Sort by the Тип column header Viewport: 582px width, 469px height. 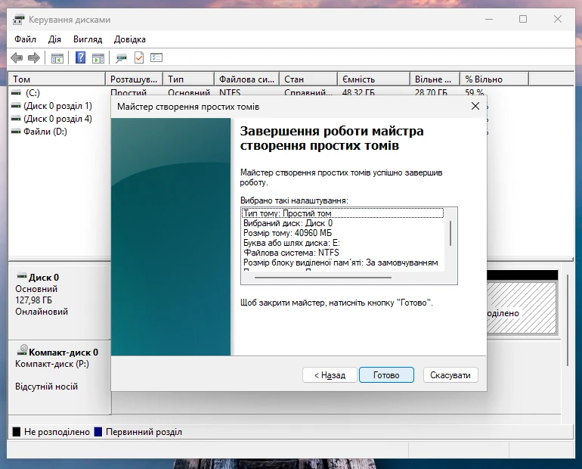click(189, 79)
